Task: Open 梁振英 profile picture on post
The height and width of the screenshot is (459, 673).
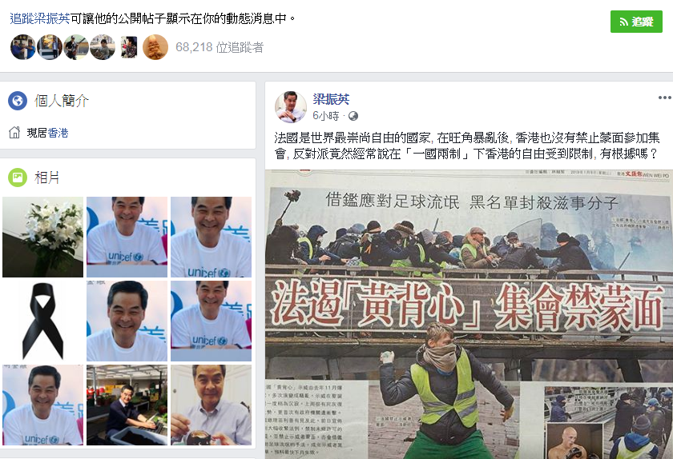Action: [291, 106]
